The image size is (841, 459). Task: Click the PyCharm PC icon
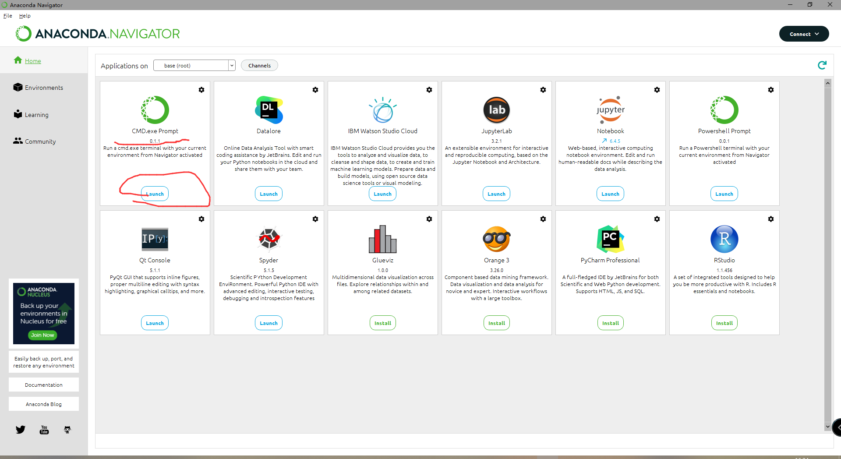point(611,239)
